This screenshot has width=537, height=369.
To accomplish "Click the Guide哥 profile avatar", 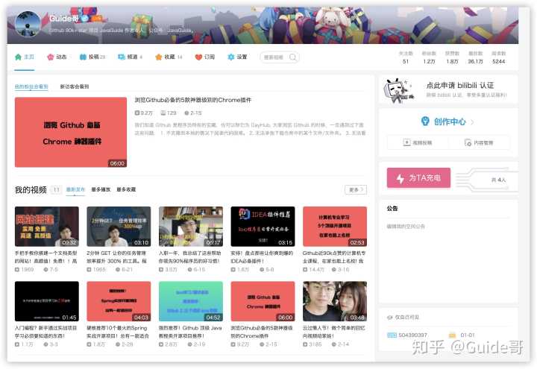I will click(x=28, y=24).
